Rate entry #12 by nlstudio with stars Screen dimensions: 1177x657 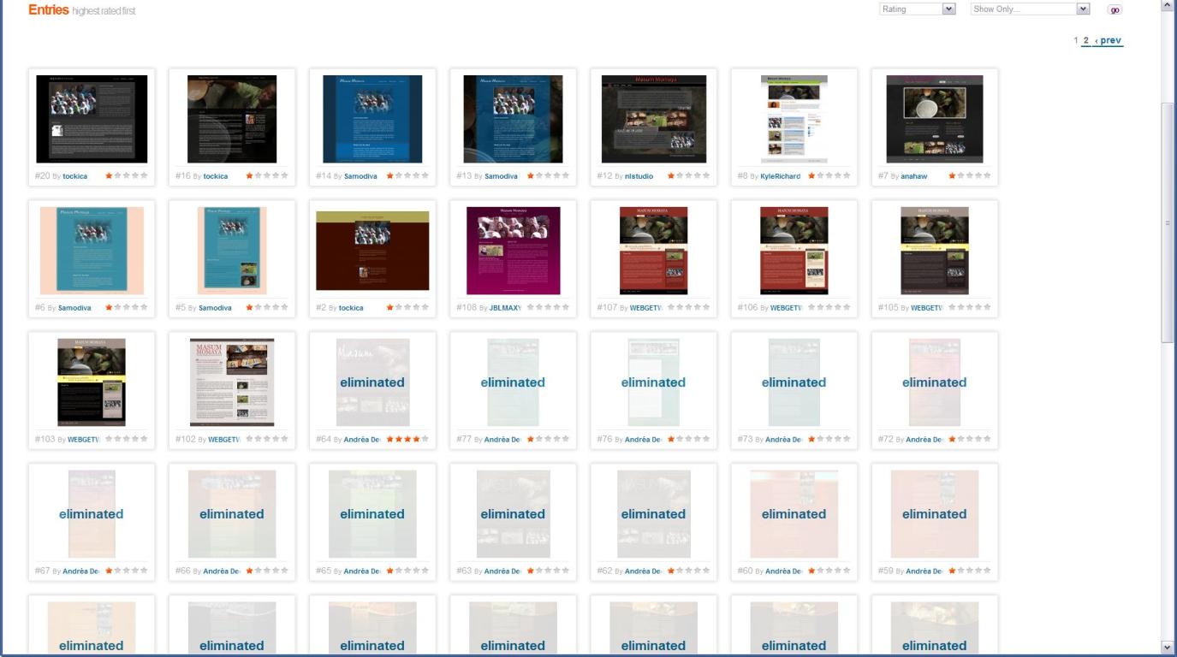(688, 175)
